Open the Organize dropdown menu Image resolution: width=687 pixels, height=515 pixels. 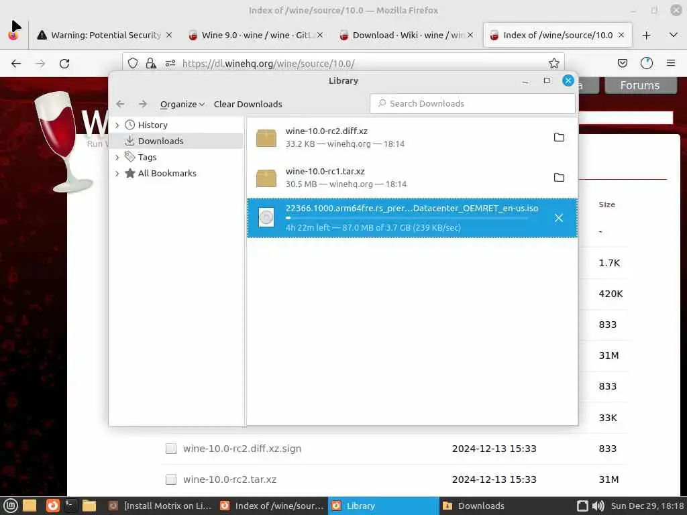pyautogui.click(x=182, y=104)
